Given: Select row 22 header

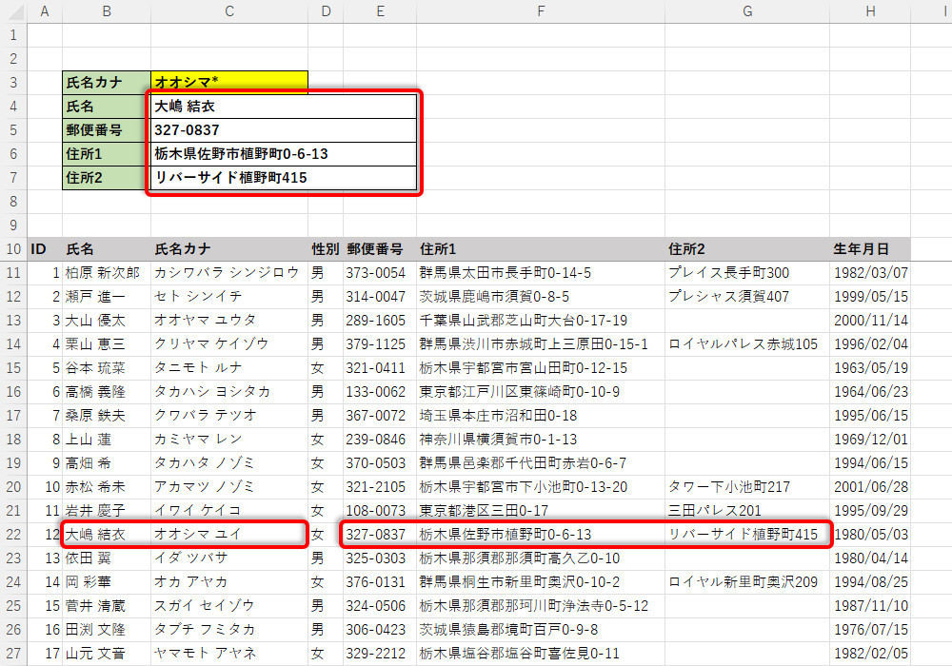Looking at the screenshot, I should [x=13, y=535].
